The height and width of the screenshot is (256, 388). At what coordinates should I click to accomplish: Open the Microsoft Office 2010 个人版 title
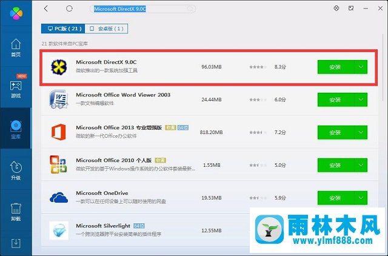coord(113,160)
